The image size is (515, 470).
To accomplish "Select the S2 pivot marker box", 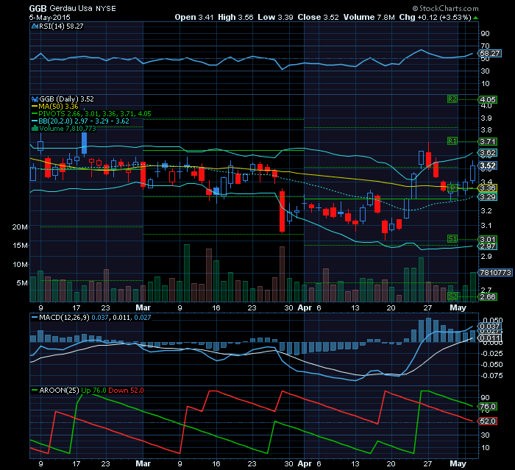I will [452, 296].
